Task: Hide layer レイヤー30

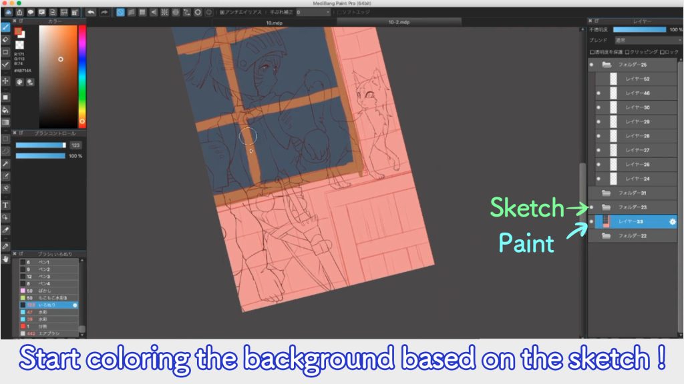Action: [x=598, y=107]
